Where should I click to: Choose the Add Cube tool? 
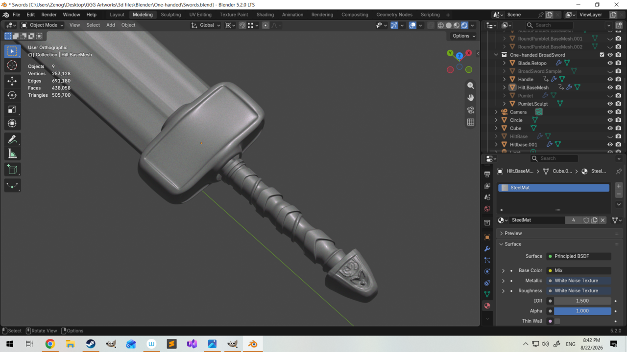(x=12, y=170)
